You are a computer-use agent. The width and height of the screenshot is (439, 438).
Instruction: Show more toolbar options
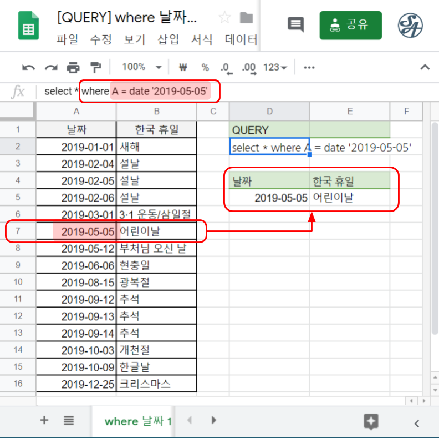click(309, 67)
